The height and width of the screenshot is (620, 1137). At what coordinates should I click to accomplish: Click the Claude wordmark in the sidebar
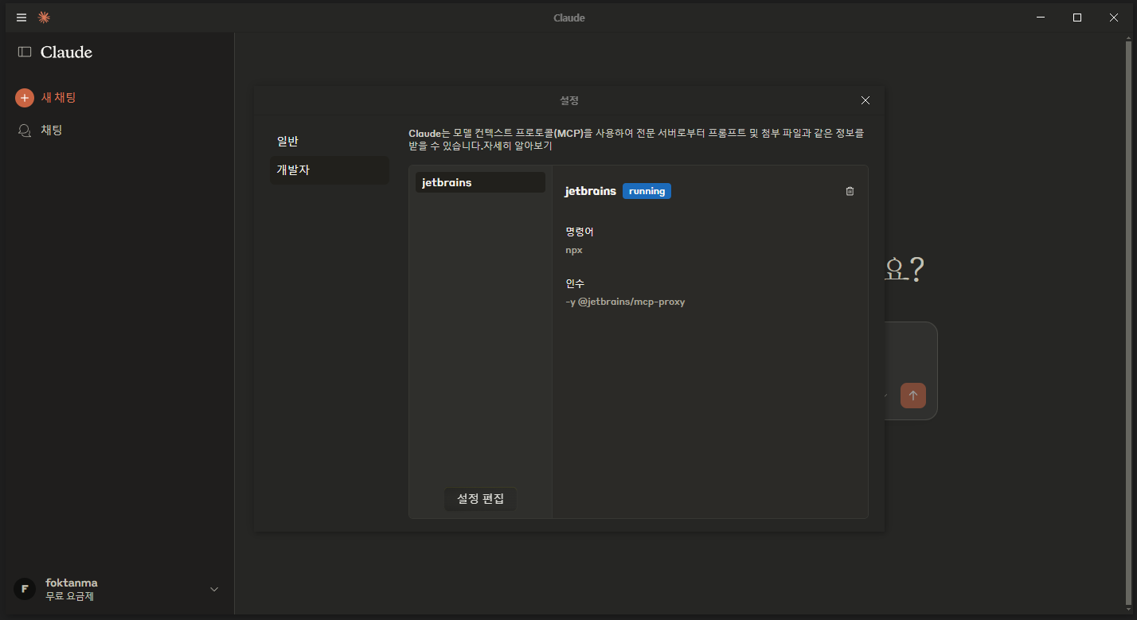[67, 53]
